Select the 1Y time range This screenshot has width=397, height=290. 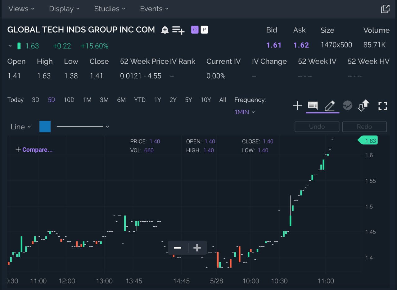tap(158, 100)
